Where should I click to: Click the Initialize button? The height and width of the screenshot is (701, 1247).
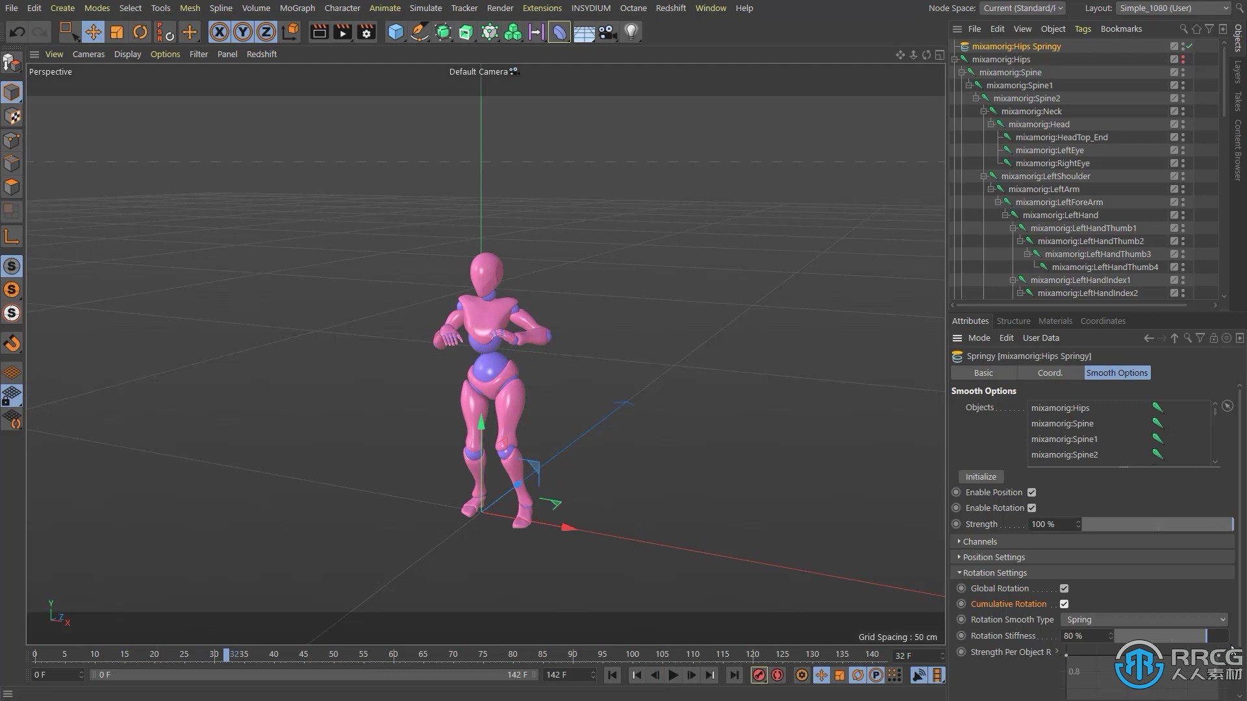click(x=981, y=476)
